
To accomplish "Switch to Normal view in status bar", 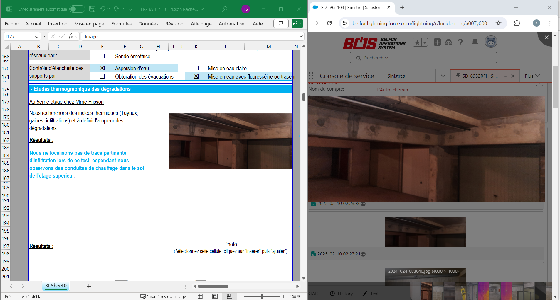I will pyautogui.click(x=200, y=296).
